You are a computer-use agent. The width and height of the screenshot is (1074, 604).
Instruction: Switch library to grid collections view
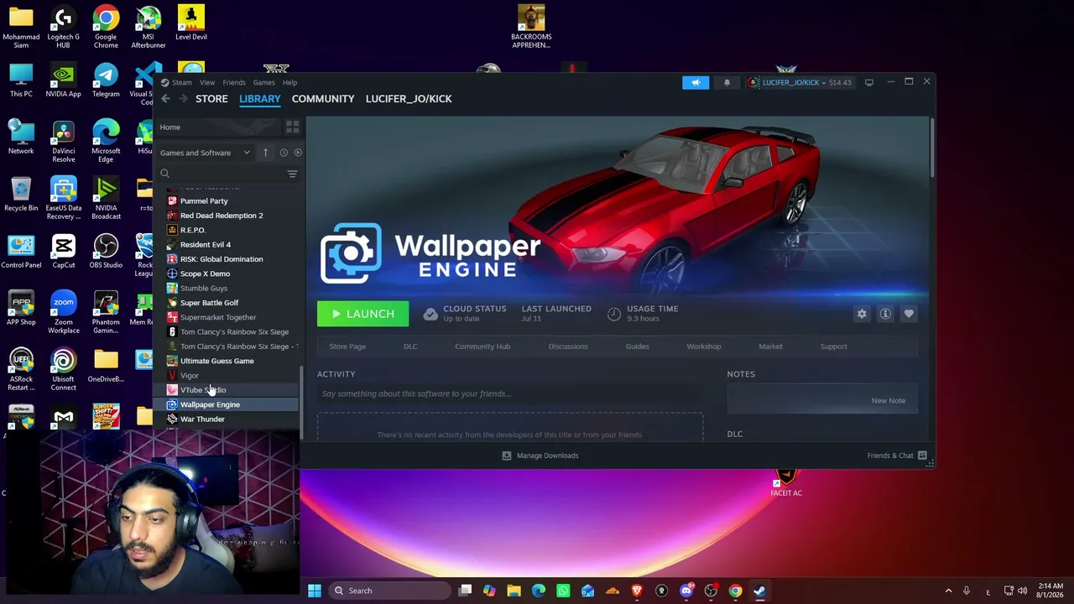[x=292, y=127]
